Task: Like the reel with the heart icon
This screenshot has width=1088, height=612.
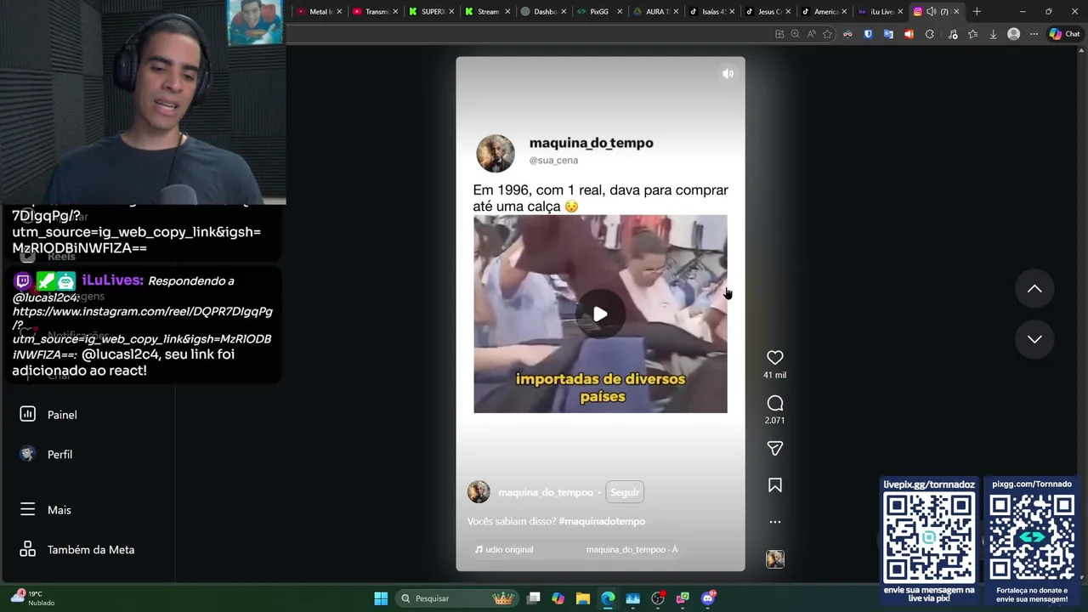Action: 774,358
